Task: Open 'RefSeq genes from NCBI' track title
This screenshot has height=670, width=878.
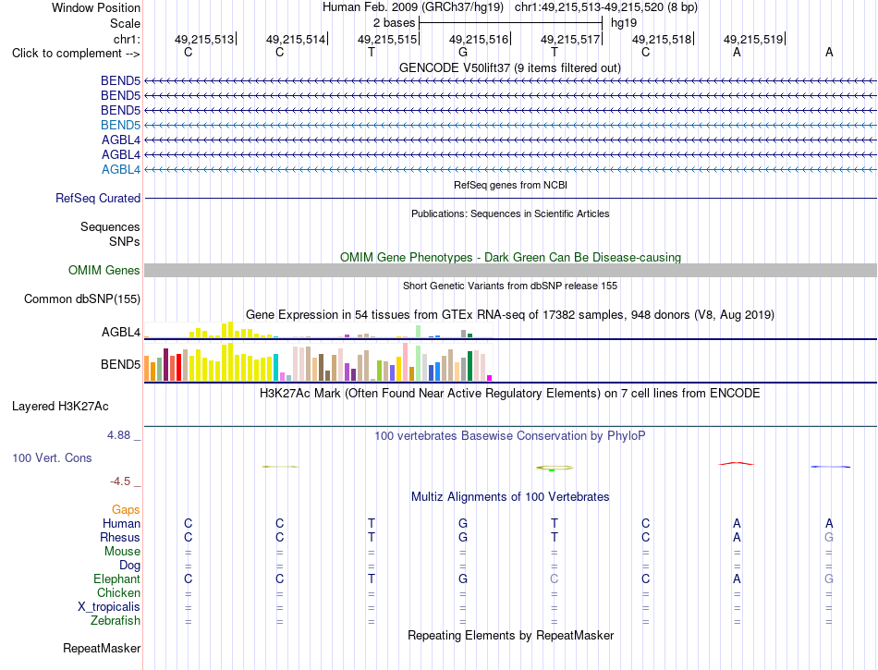Action: tap(510, 185)
